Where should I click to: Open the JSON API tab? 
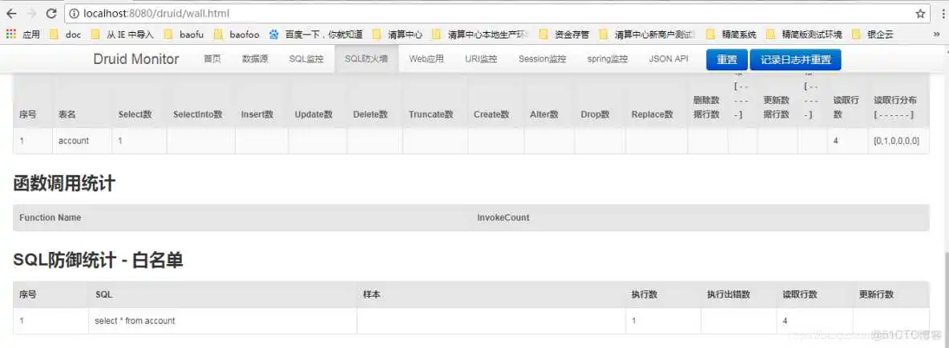tap(668, 59)
